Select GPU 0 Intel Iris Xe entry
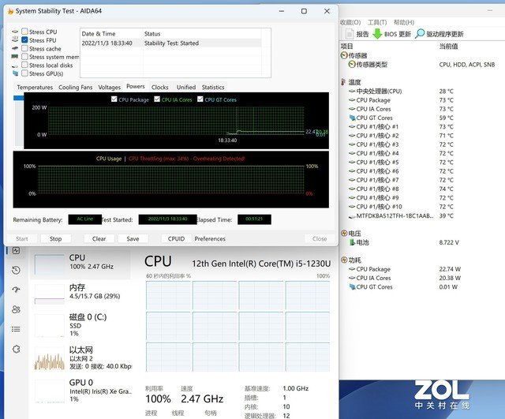This screenshot has width=505, height=419. click(80, 391)
